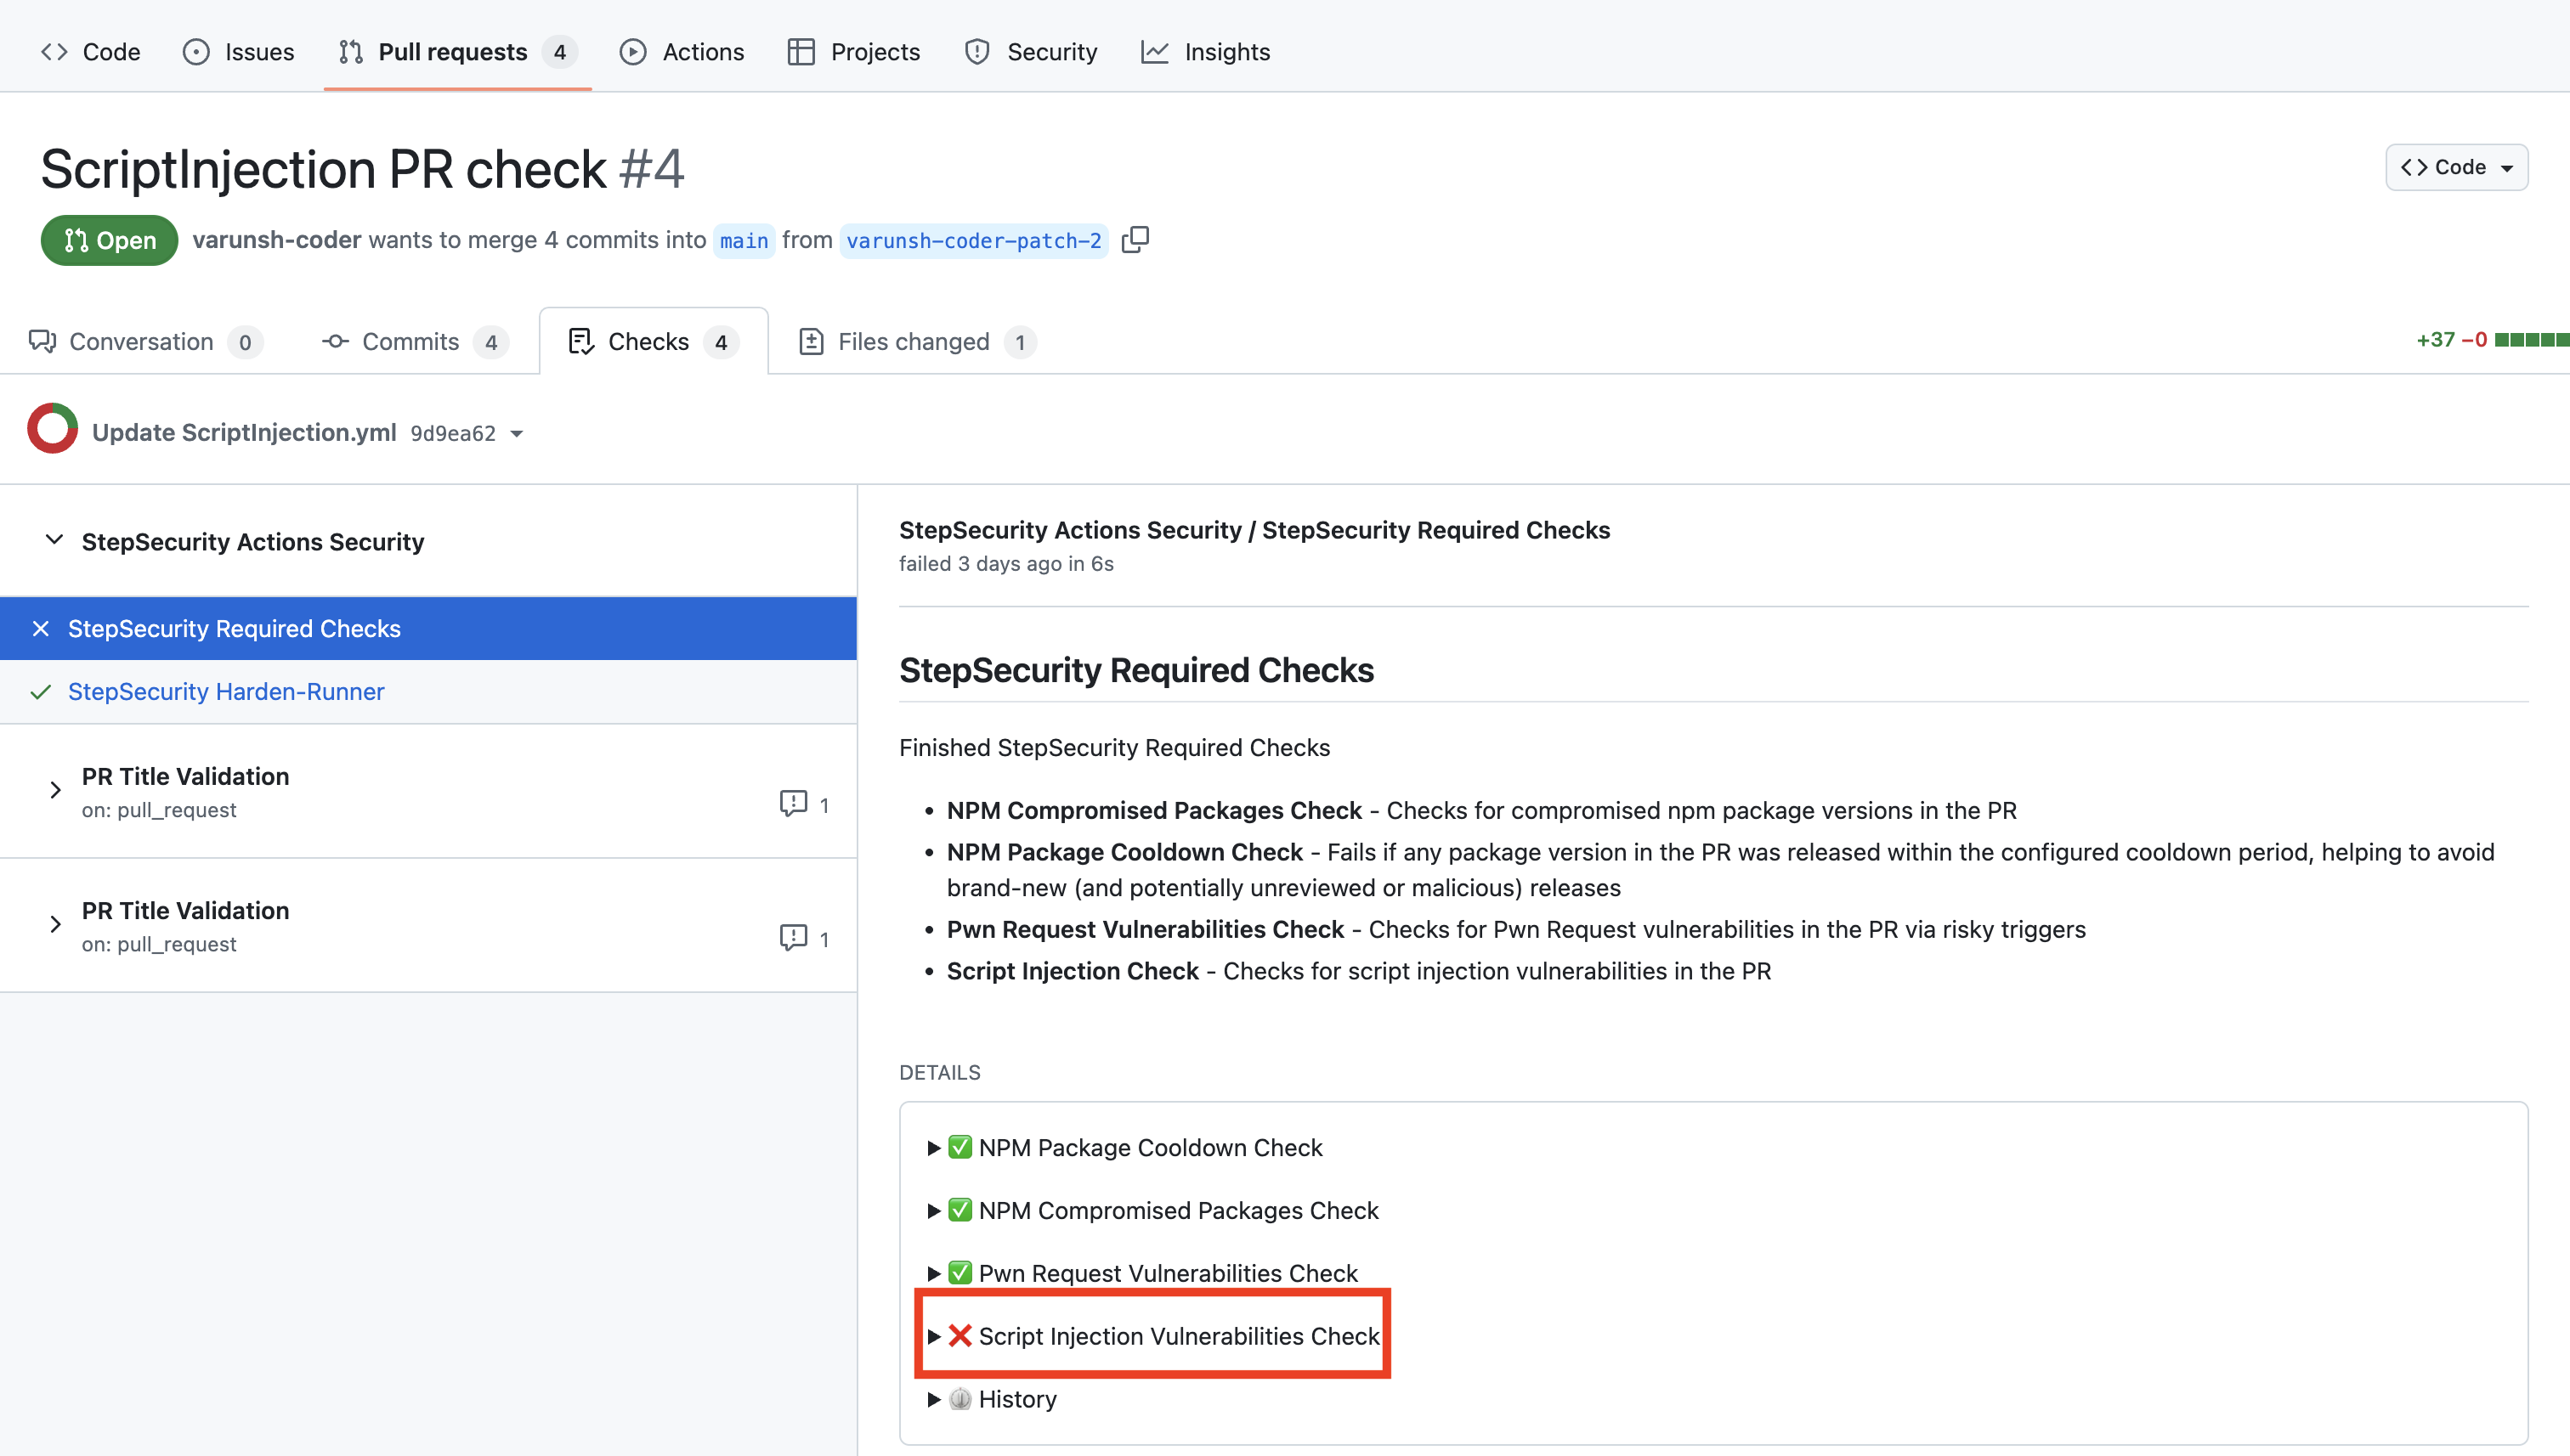Click the Issues circle-dot icon

tap(196, 52)
